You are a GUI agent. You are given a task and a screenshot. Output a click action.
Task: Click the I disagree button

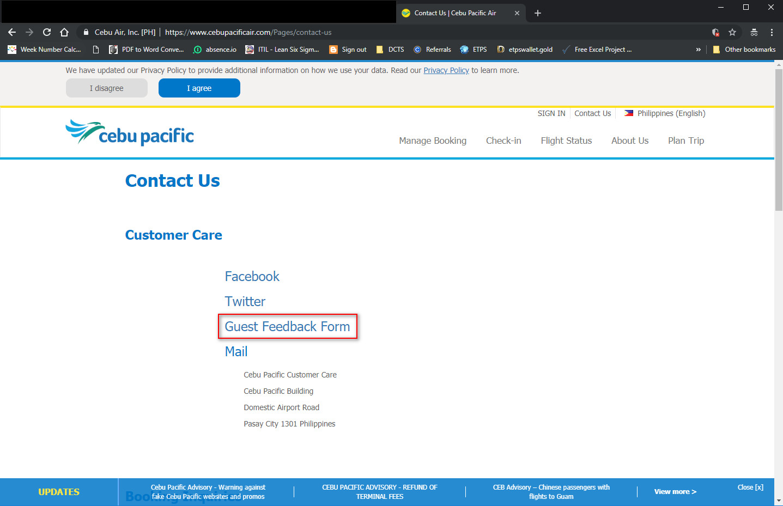[107, 88]
